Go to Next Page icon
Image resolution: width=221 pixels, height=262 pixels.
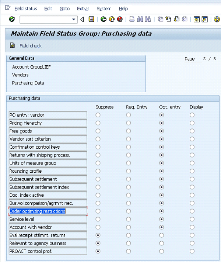pos(176,20)
